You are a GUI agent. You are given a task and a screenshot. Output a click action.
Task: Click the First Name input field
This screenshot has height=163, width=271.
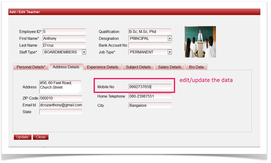(64, 38)
